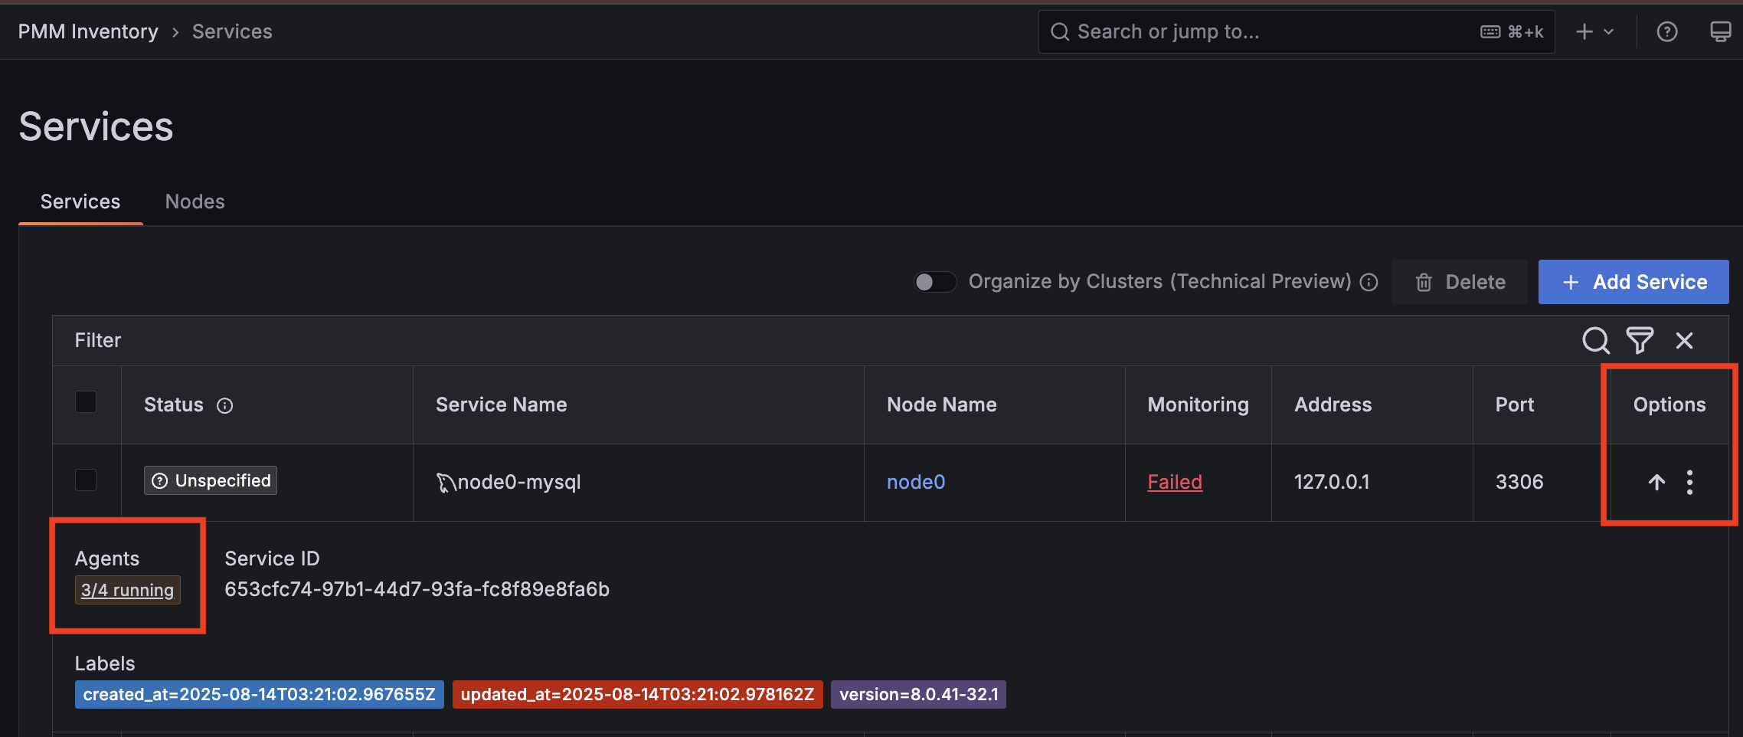1743x737 pixels.
Task: Click the Delete button
Action: pos(1460,282)
